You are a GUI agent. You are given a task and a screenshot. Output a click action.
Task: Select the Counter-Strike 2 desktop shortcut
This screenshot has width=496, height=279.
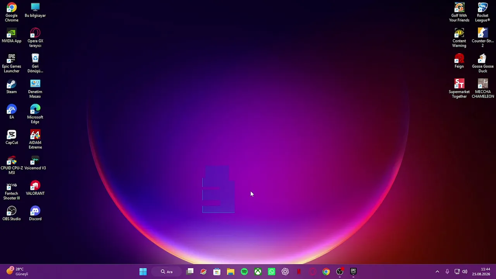click(x=483, y=38)
